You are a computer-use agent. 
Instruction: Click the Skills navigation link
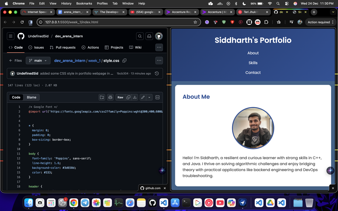point(253,63)
